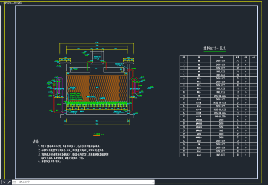Open the [-] viewport controls menu

click(x=2, y=3)
